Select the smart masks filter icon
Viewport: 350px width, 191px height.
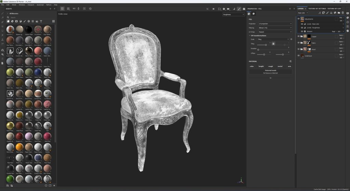16,21
